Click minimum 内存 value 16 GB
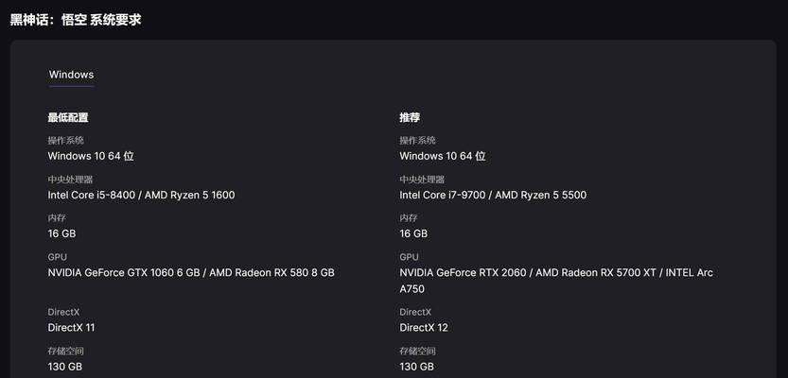This screenshot has width=788, height=378. click(x=61, y=234)
